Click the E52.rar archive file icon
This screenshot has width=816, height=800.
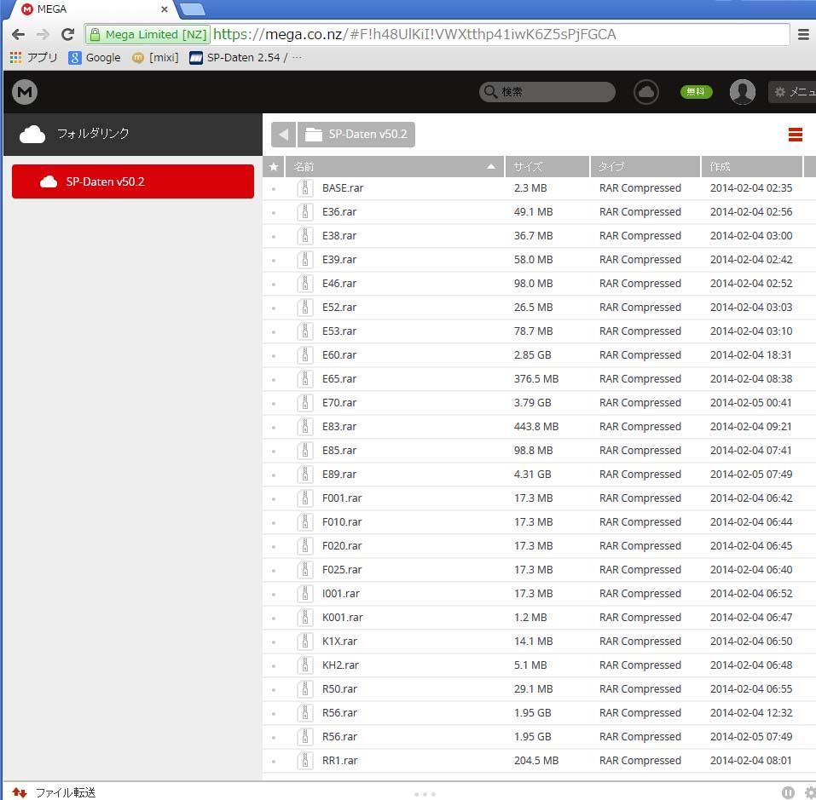tap(305, 308)
